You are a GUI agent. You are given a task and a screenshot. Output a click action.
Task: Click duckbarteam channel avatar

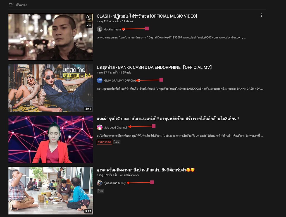pos(100,29)
